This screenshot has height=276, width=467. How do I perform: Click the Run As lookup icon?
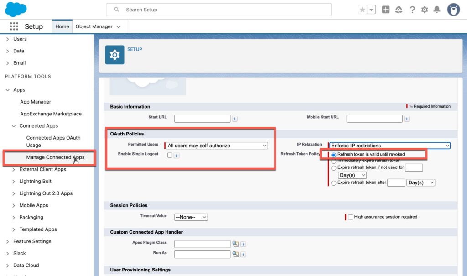(x=235, y=254)
